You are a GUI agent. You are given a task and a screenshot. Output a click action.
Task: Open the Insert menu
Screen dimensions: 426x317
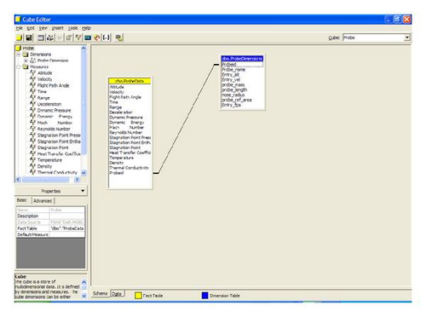click(x=58, y=28)
